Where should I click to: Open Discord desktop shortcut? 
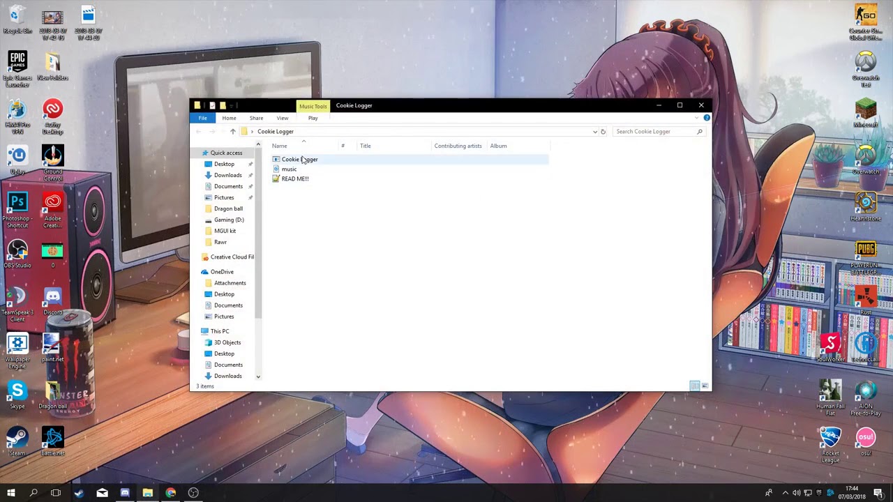click(52, 301)
